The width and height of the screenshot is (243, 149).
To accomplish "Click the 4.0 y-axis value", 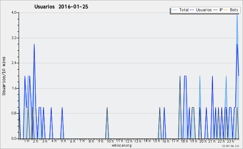I will coord(14,12).
